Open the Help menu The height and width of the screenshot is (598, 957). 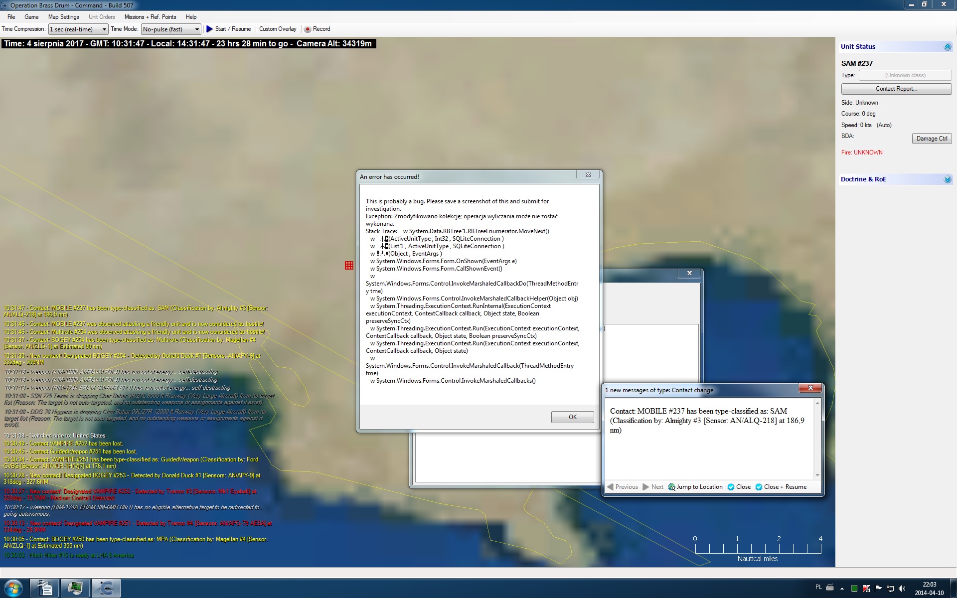click(x=191, y=17)
